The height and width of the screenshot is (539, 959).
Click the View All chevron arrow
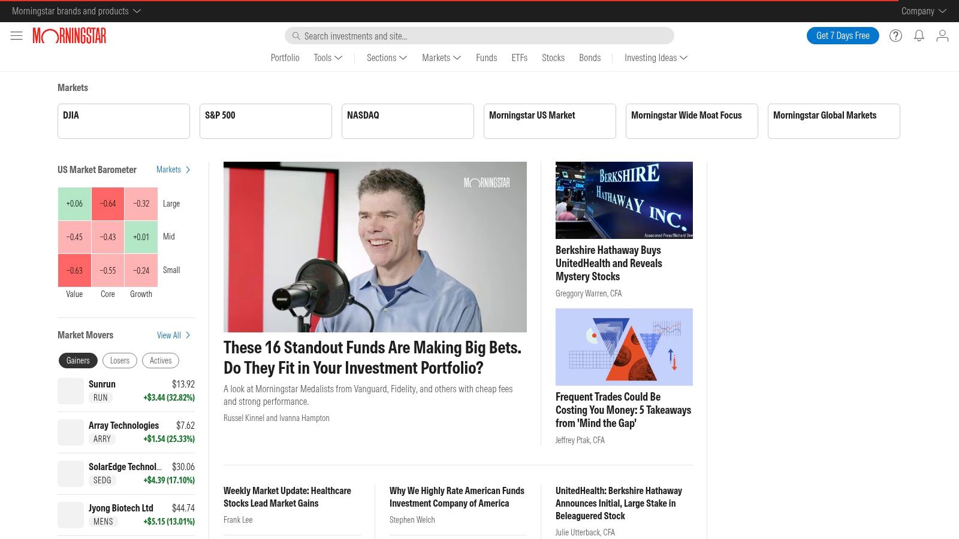coord(188,335)
